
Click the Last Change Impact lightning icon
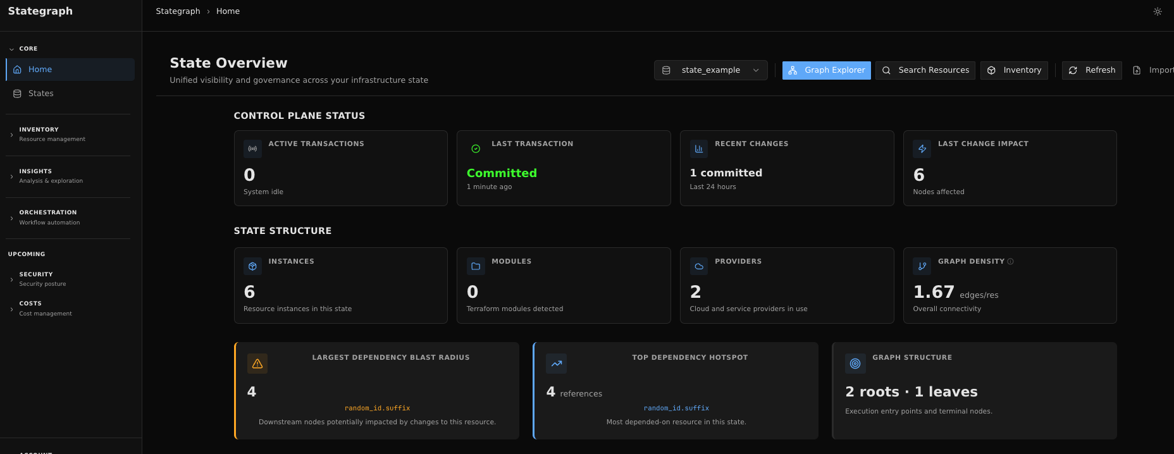coord(922,149)
